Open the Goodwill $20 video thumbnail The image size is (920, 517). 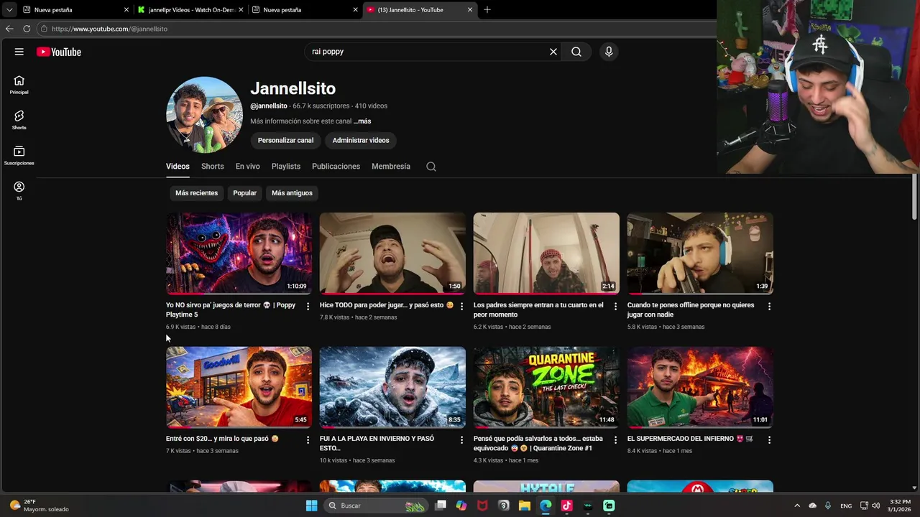pyautogui.click(x=239, y=387)
